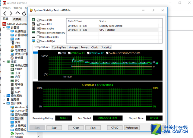Click the Clear button

click(76, 128)
